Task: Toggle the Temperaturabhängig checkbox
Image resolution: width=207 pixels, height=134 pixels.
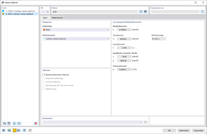Action: (44, 78)
